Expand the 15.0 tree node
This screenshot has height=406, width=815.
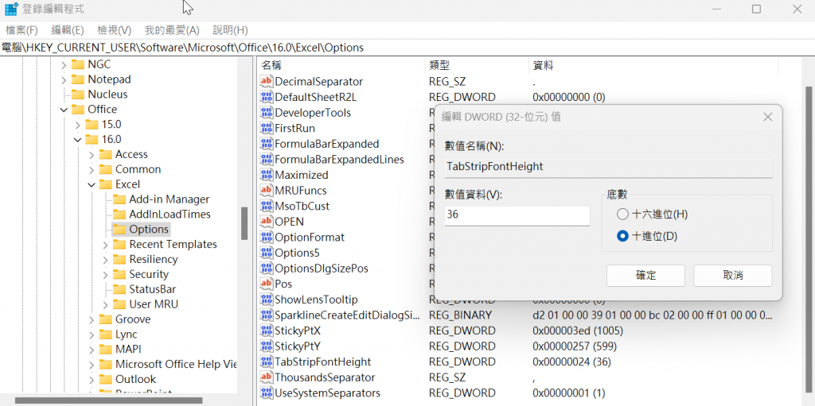pyautogui.click(x=78, y=125)
